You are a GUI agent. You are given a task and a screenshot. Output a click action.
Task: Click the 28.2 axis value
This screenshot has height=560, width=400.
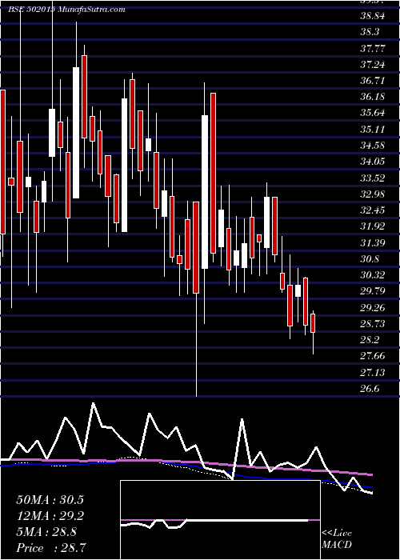[x=370, y=340]
